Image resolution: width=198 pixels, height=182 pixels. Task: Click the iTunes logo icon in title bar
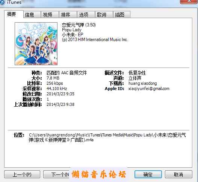[2, 2]
